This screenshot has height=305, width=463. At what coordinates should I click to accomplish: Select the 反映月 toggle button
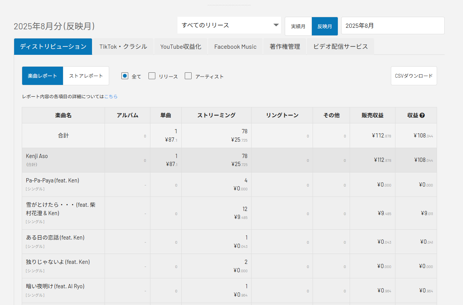click(324, 26)
